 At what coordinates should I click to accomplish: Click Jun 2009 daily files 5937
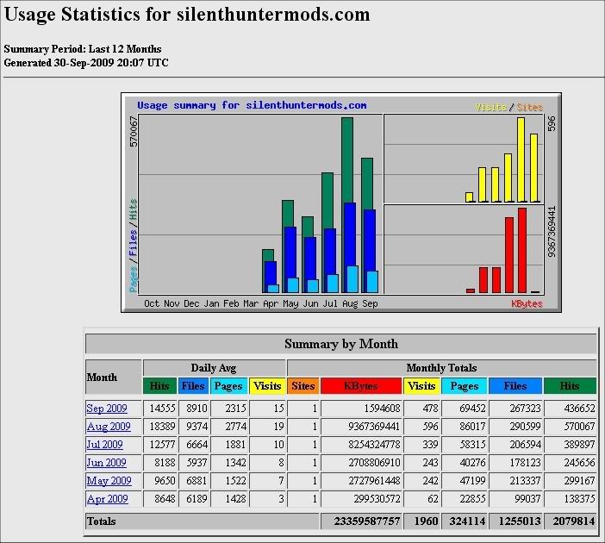pyautogui.click(x=196, y=463)
